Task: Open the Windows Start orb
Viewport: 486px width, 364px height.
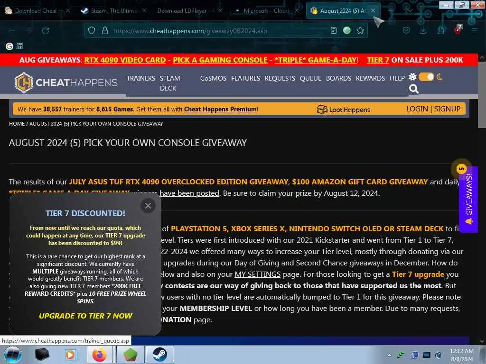Action: (x=13, y=355)
